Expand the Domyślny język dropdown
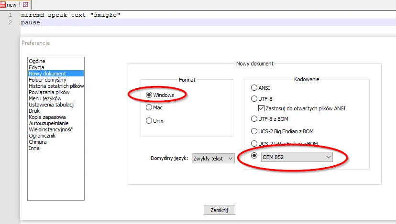 [x=213, y=159]
